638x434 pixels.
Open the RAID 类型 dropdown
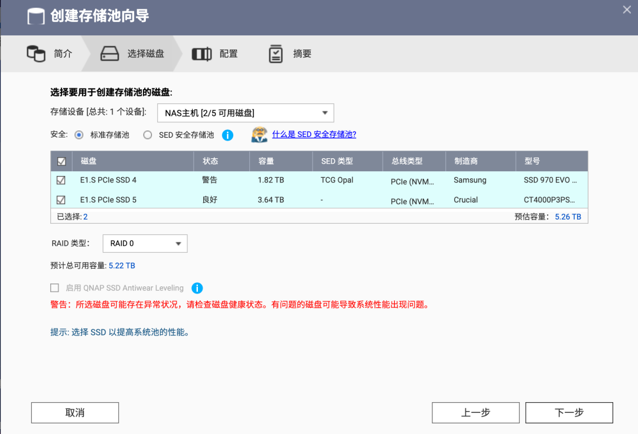(145, 243)
